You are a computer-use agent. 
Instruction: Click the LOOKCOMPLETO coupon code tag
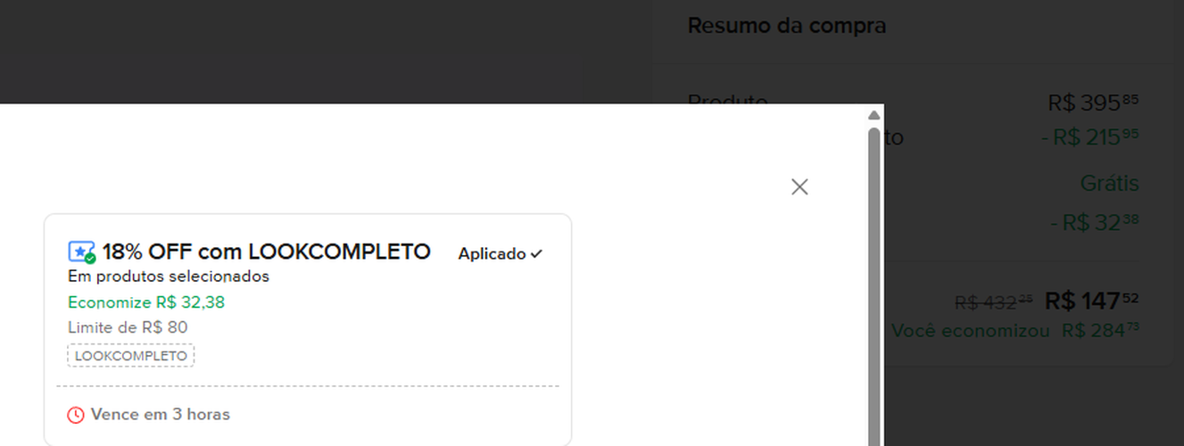tap(130, 356)
